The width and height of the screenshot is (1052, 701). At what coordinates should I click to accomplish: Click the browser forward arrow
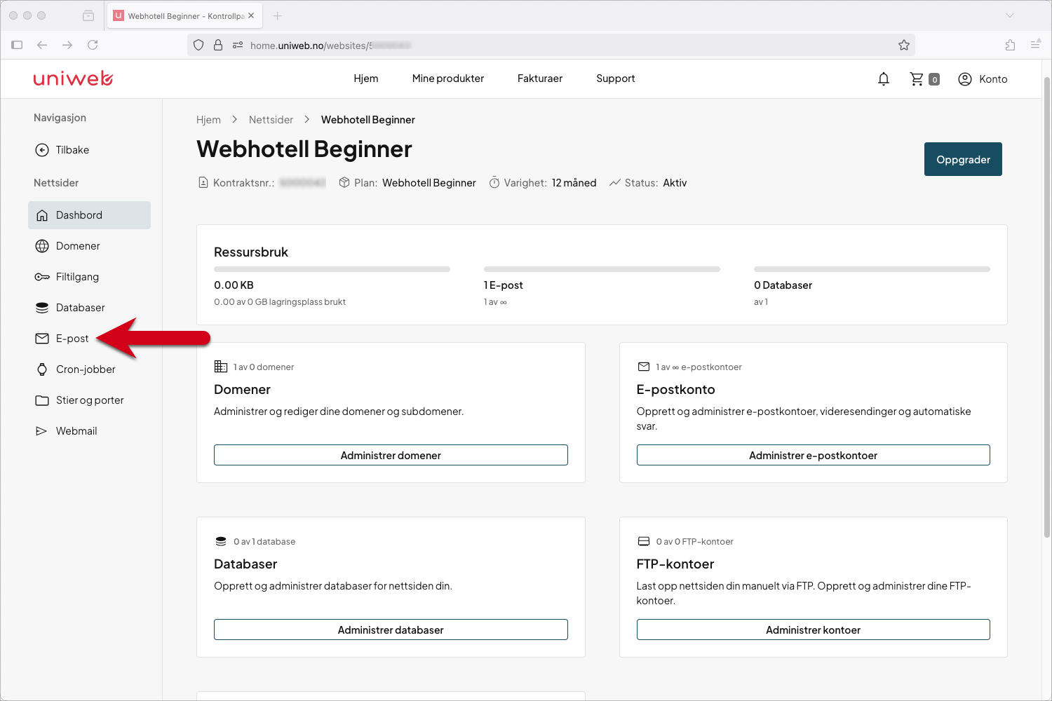(x=67, y=45)
